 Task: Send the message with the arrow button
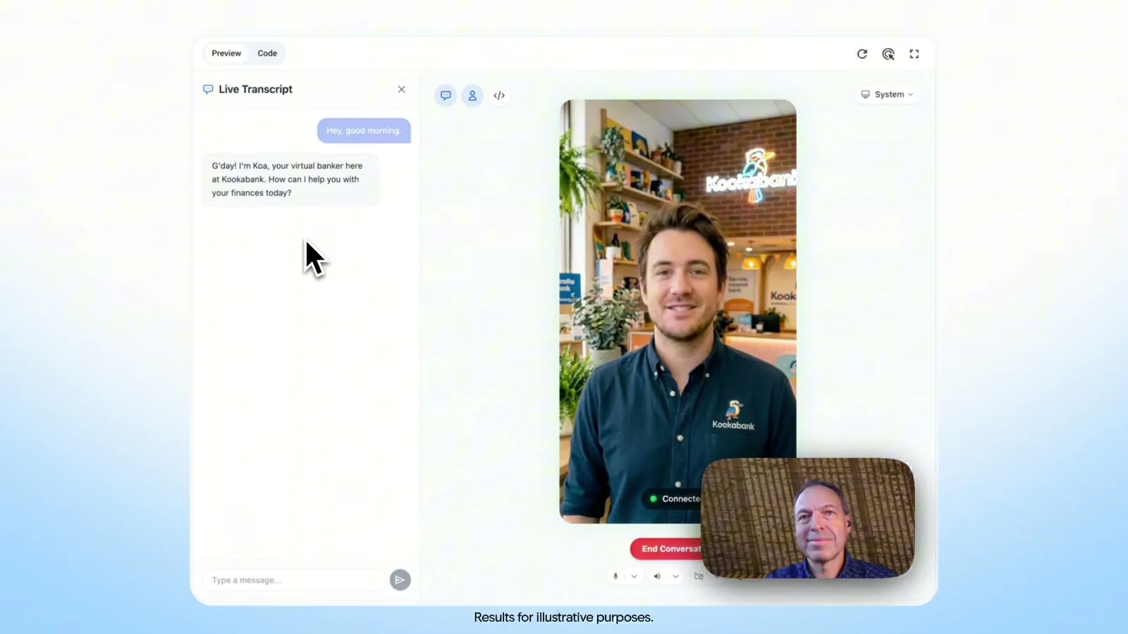pyautogui.click(x=400, y=580)
